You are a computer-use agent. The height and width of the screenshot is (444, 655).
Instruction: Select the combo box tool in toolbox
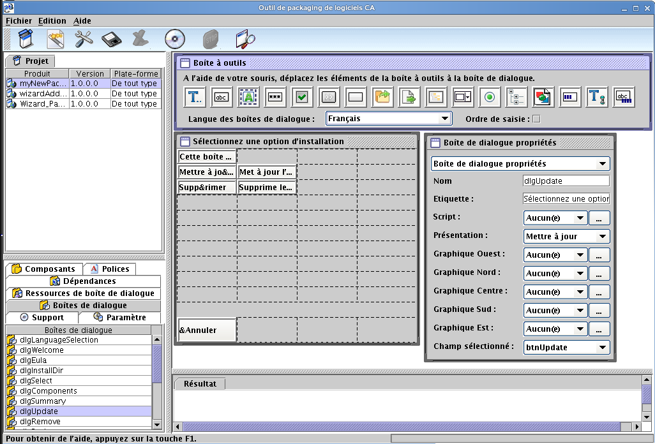pos(462,97)
